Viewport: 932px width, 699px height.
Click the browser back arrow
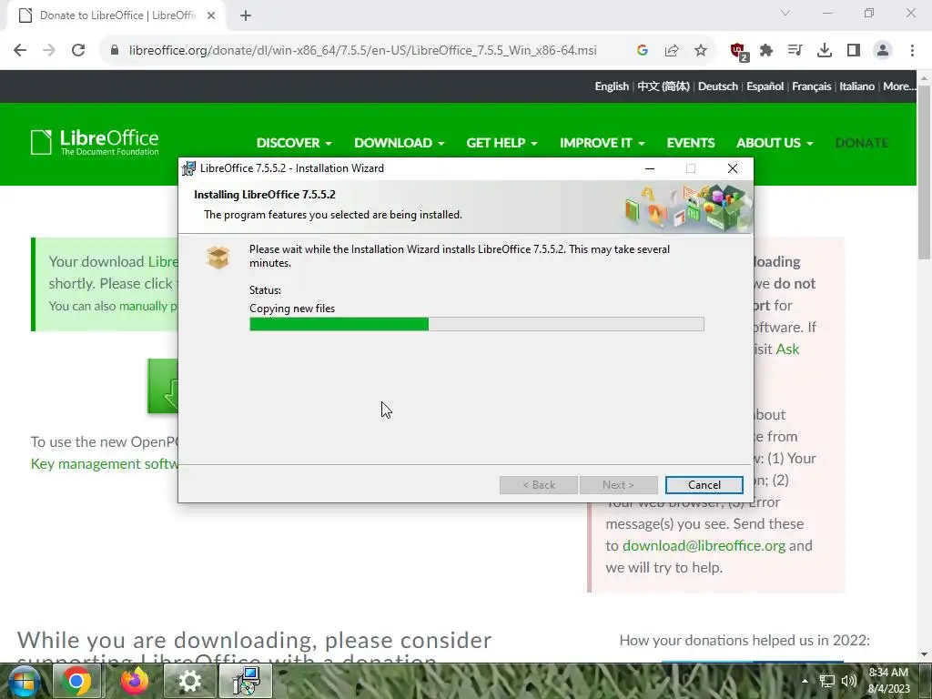coord(20,51)
